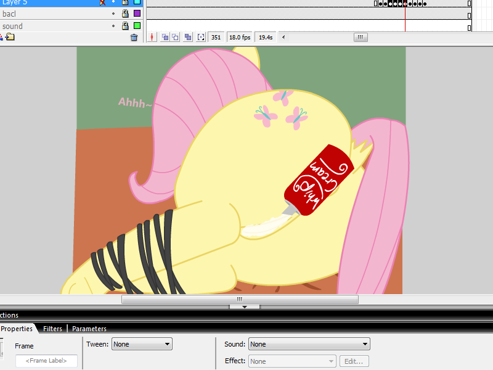
Task: Click the 18.0 fps frame rate
Action: coord(240,38)
